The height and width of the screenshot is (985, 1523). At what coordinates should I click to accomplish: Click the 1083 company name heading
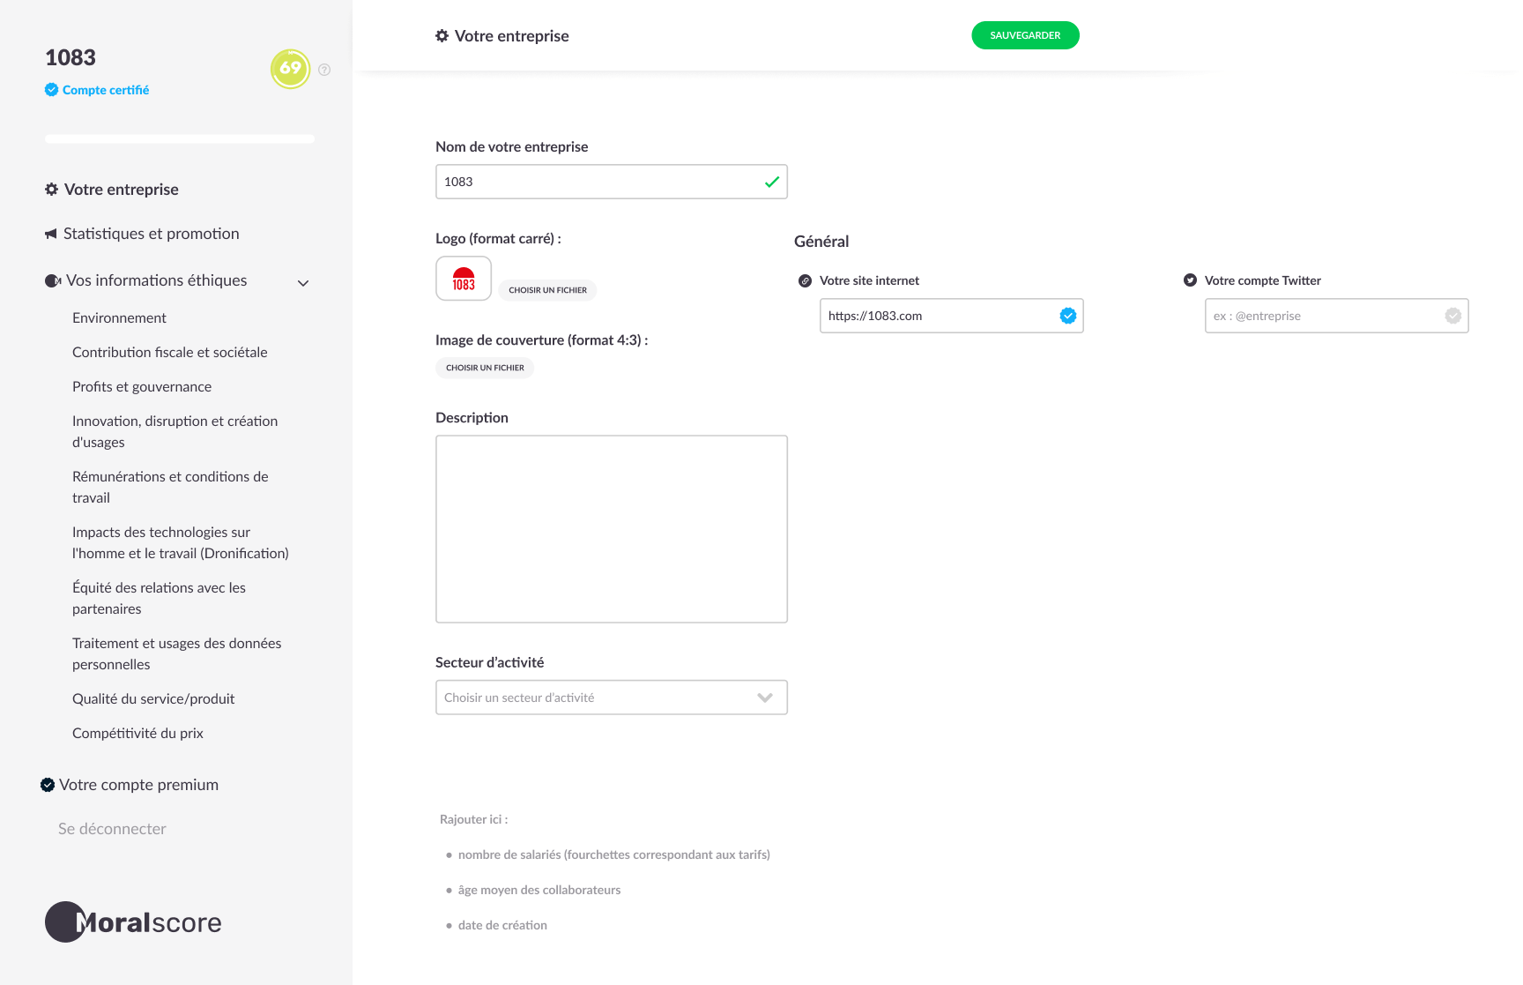(x=71, y=57)
